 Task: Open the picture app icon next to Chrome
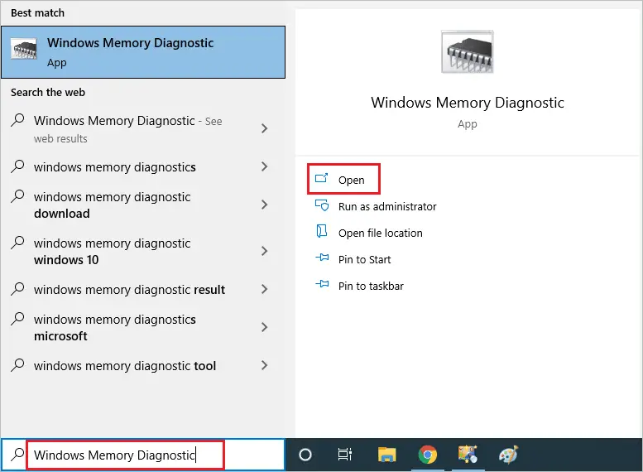tap(468, 455)
